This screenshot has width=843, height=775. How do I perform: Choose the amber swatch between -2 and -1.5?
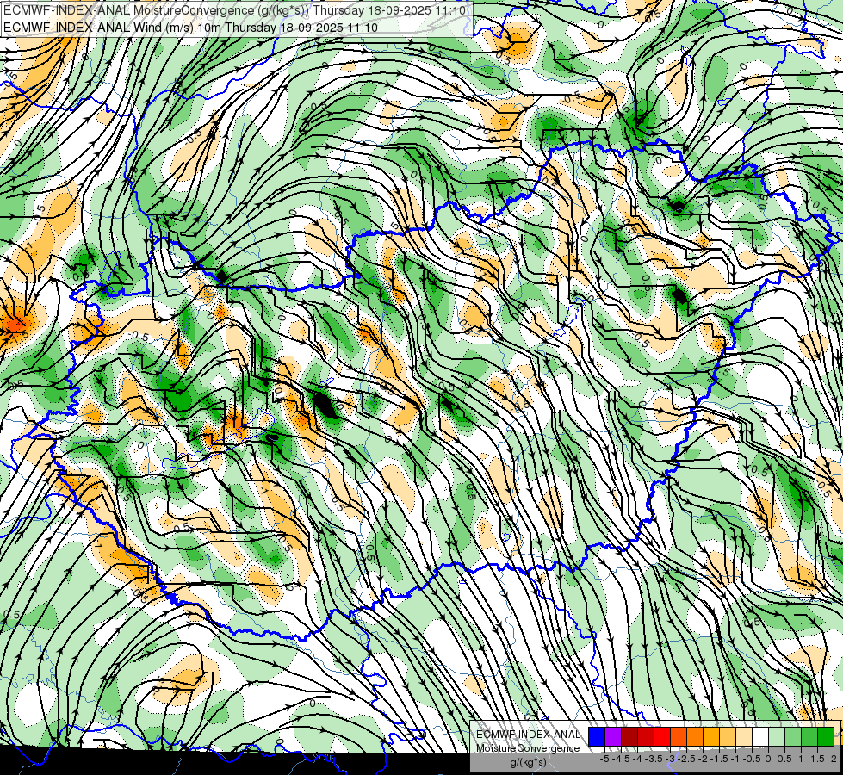coord(711,736)
